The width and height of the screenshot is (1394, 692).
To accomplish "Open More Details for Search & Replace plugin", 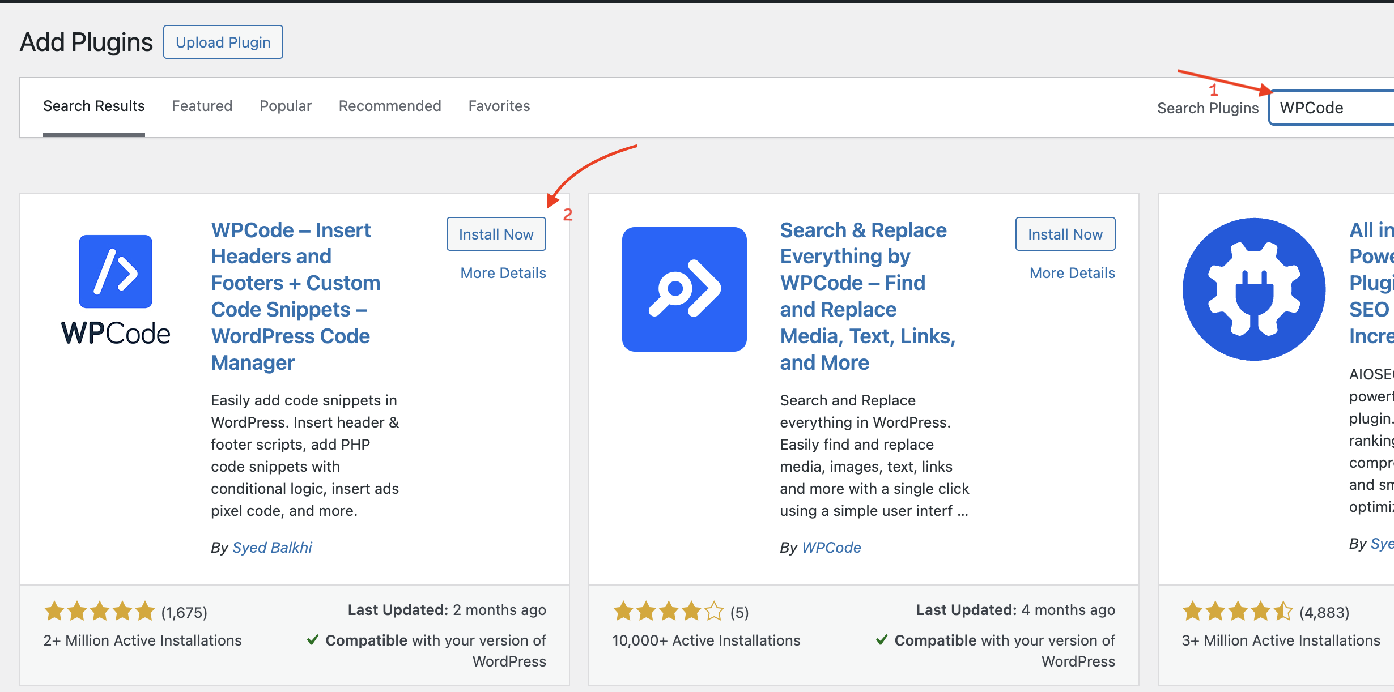I will pos(1072,273).
